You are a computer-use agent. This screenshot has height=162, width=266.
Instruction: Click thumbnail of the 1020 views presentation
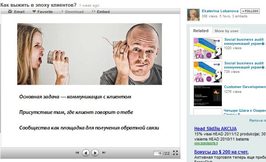(208, 48)
